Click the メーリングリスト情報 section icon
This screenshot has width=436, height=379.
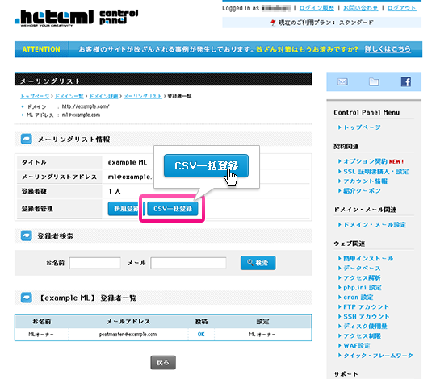[27, 139]
